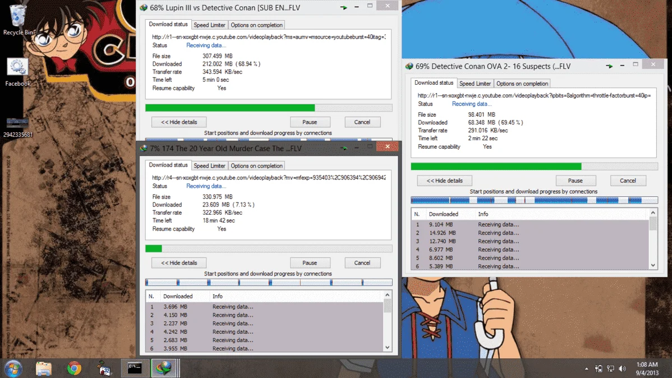Click green arrow in Murder Case title bar
The height and width of the screenshot is (378, 672).
pos(343,148)
